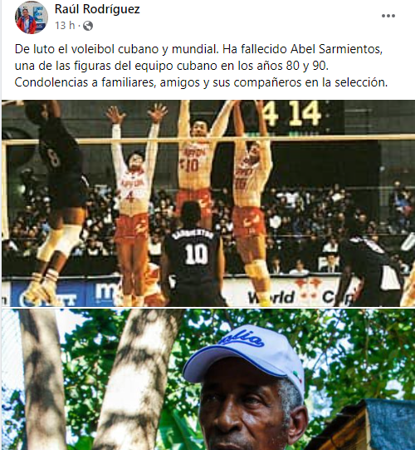
Task: Click the post text about Abel Sarmientos
Action: click(201, 66)
